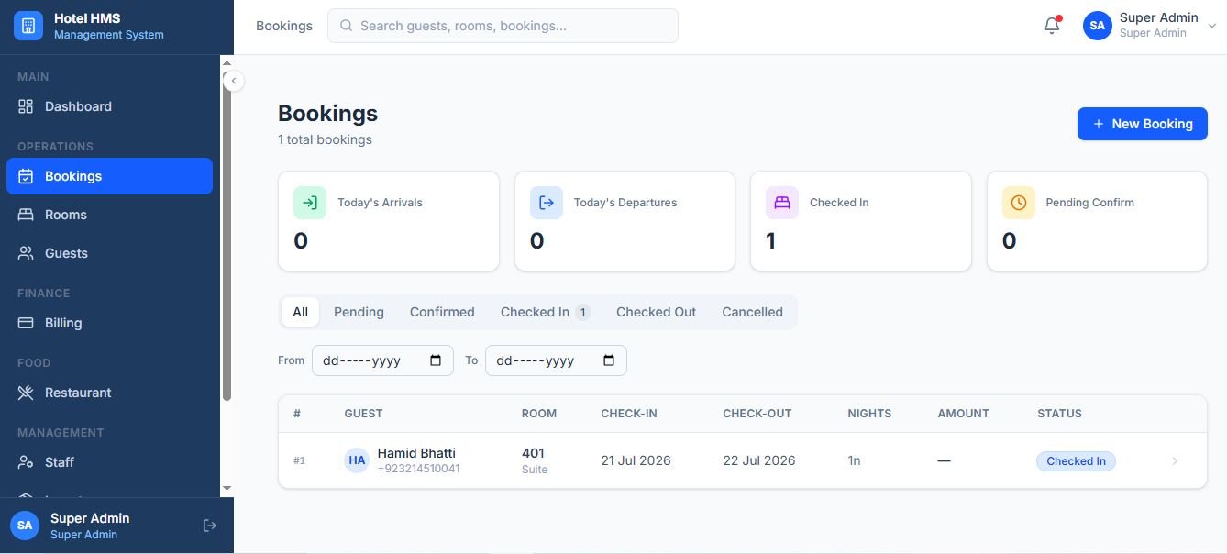This screenshot has height=554, width=1227.
Task: Switch to the Cancelled tab
Action: tap(752, 312)
